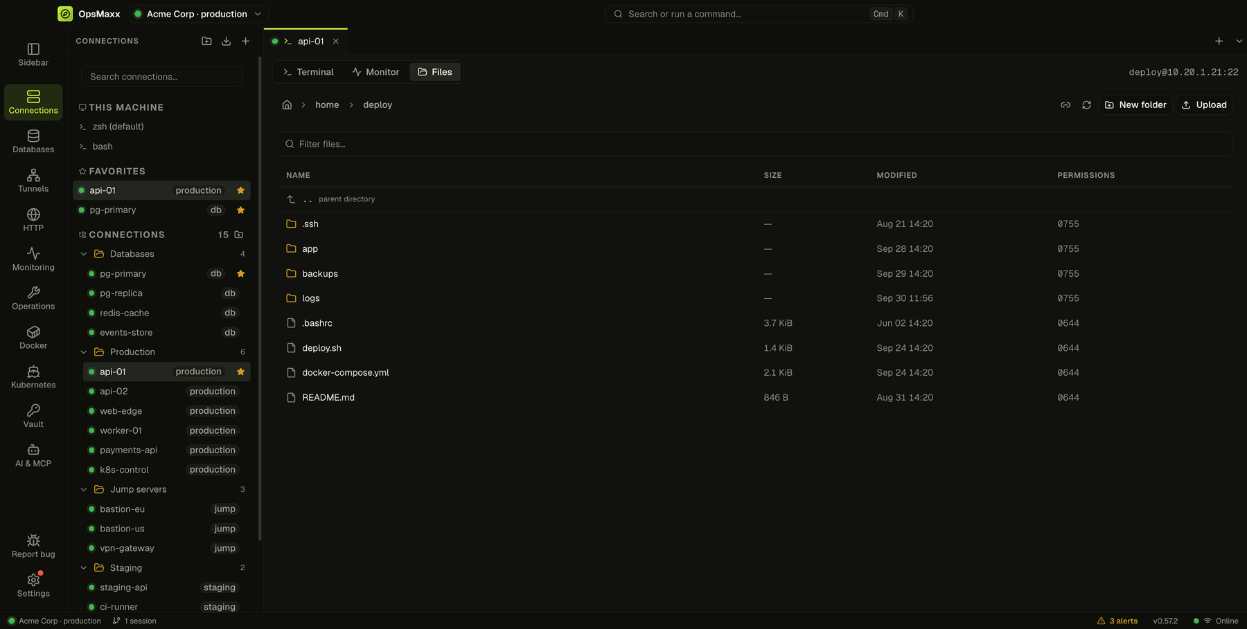Click the new connection folder icon
The height and width of the screenshot is (629, 1247).
tap(206, 42)
